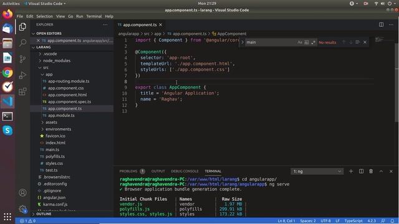
Task: Open Explorer panel ellipsis menu
Action: (x=105, y=25)
